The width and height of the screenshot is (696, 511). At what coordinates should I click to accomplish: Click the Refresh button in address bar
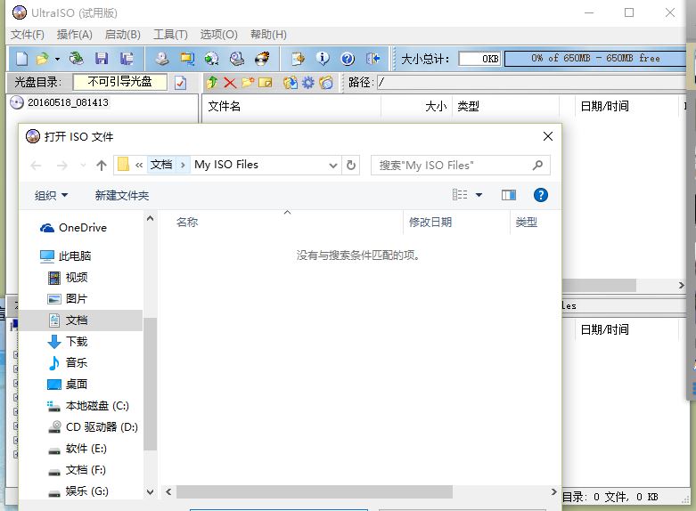[x=351, y=165]
